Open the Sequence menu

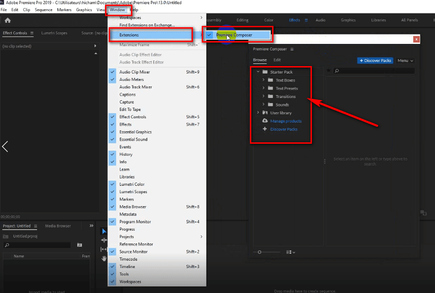coord(43,10)
